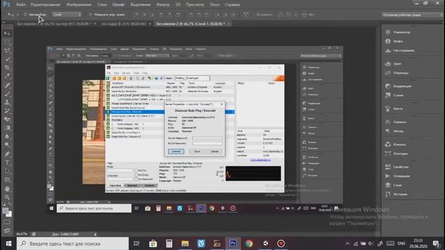Open the Свойства properties panel
The width and height of the screenshot is (445, 250).
(397, 167)
